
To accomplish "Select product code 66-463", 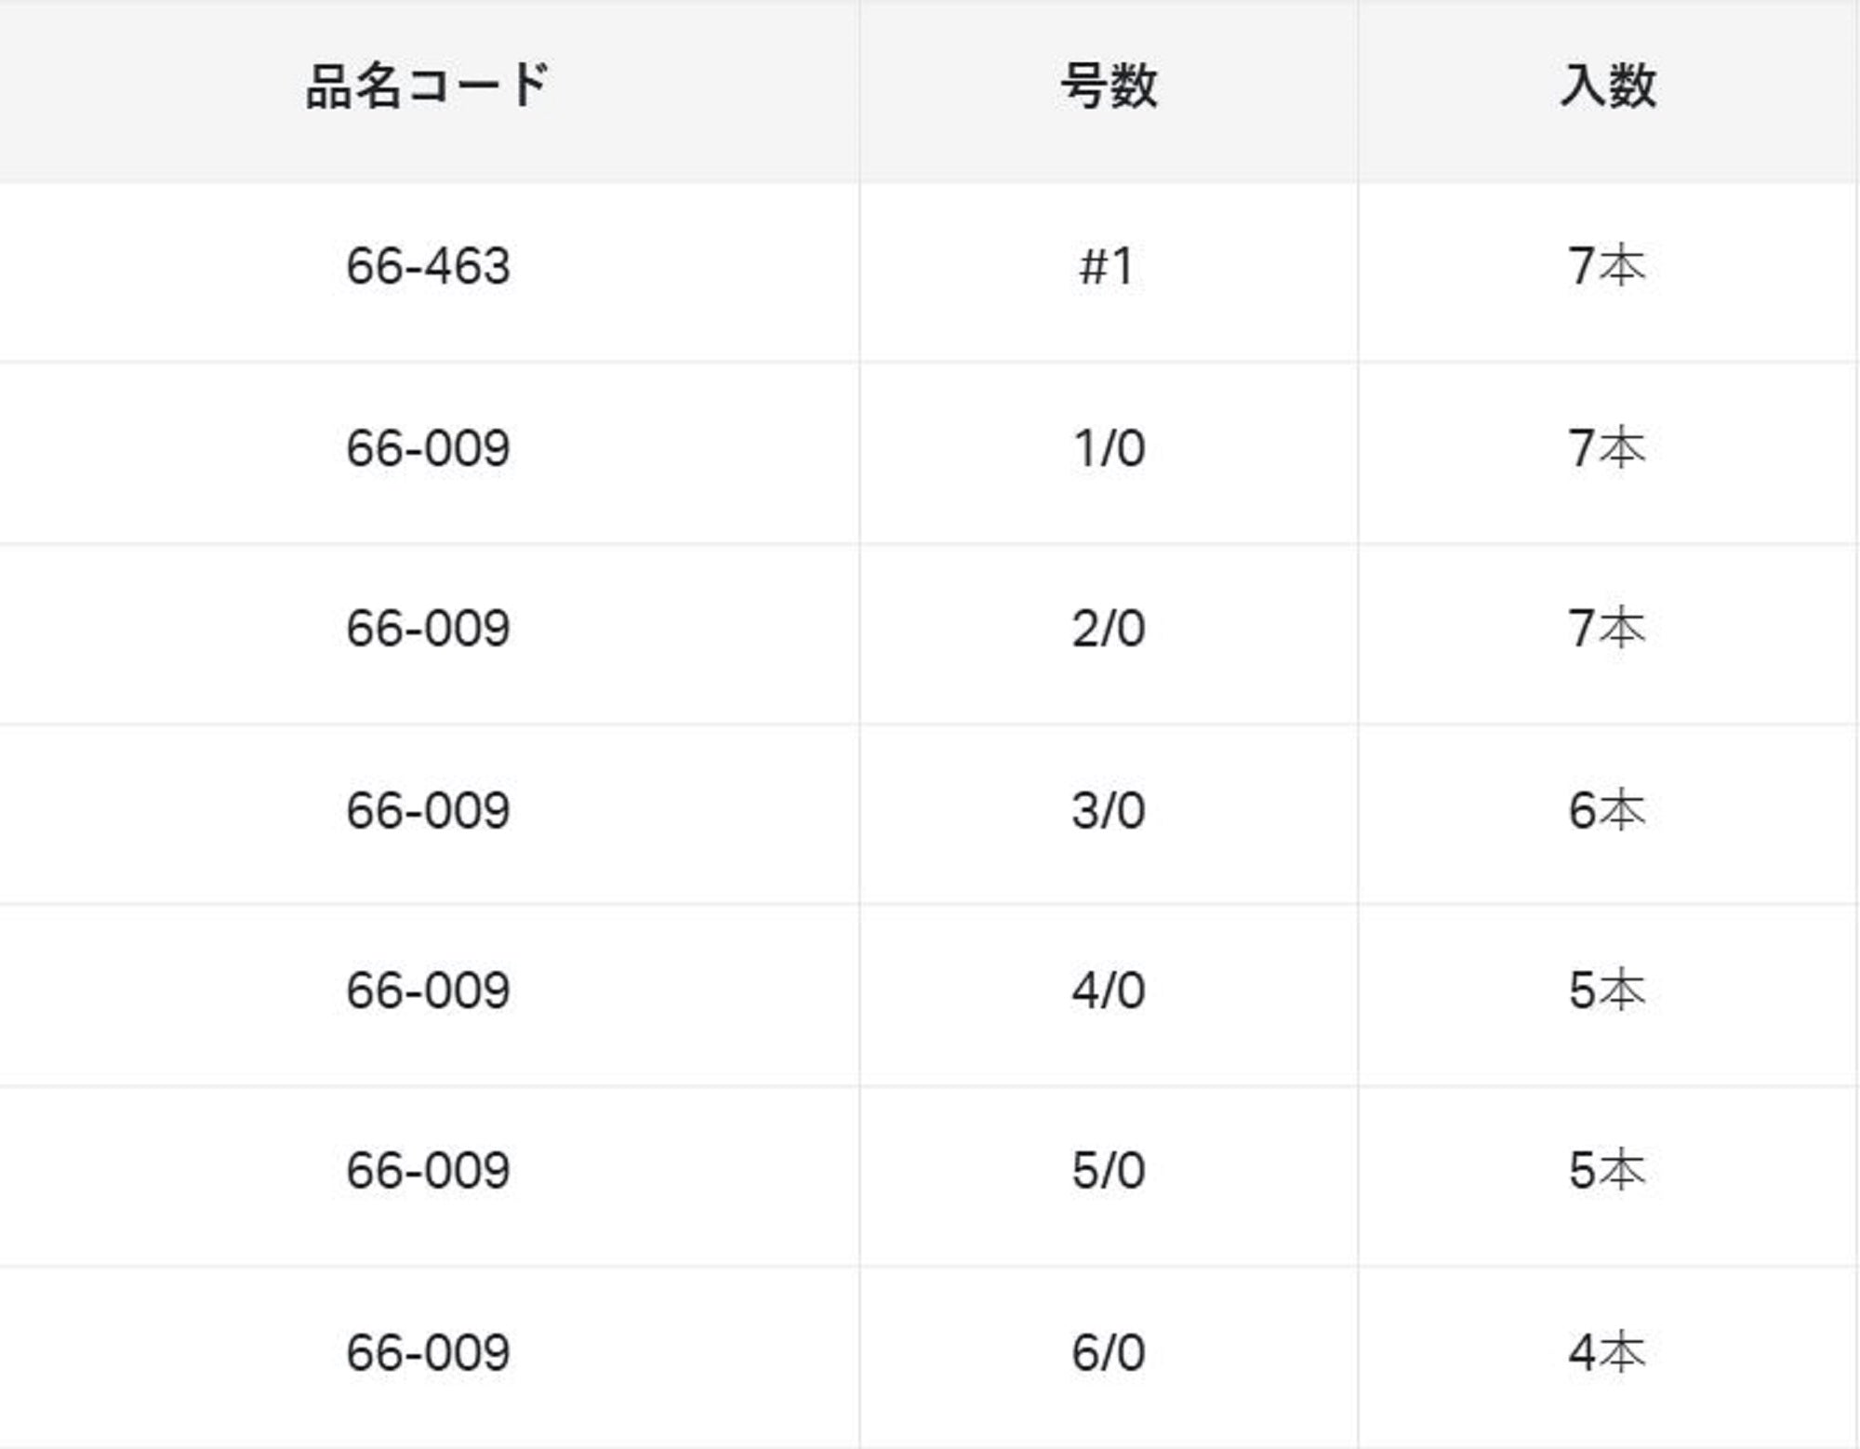I will coord(428,266).
